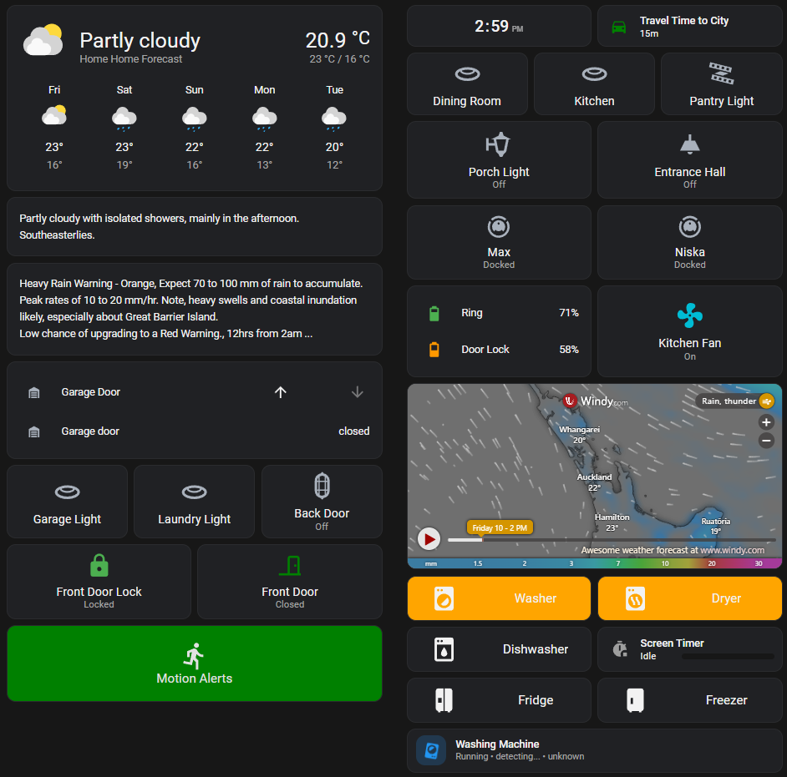The image size is (787, 777).
Task: Click the Garage Door cover icon
Action: coord(34,392)
